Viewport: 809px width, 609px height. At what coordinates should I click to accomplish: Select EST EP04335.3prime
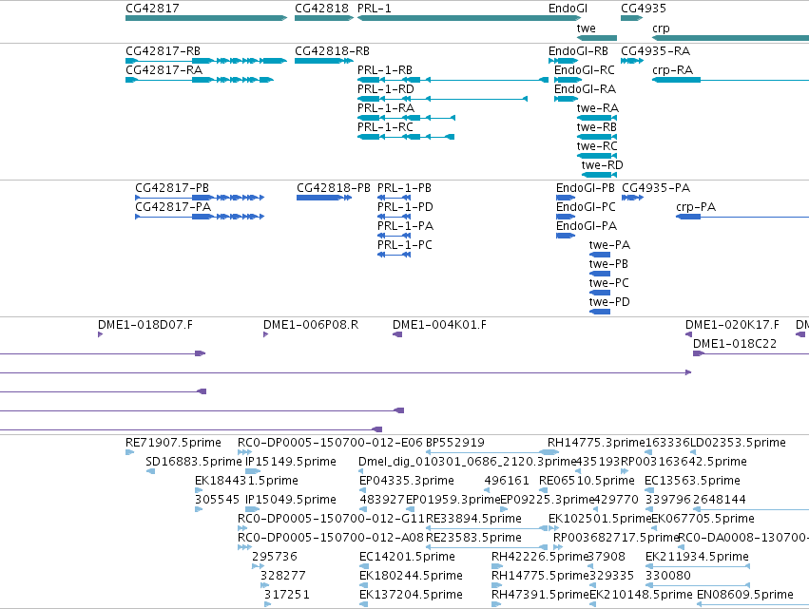(x=363, y=491)
